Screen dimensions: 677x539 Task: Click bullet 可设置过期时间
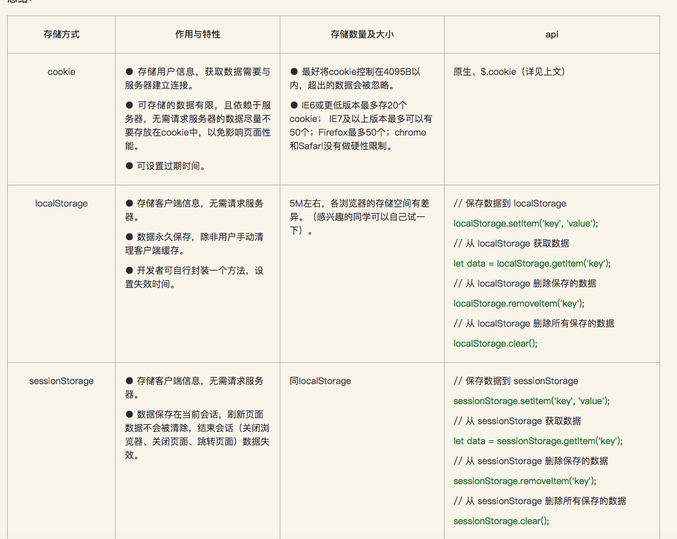pos(165,166)
